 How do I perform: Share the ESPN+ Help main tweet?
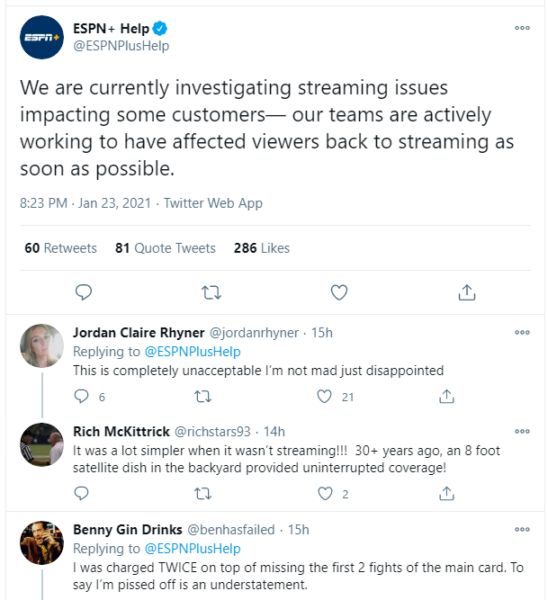tap(467, 292)
